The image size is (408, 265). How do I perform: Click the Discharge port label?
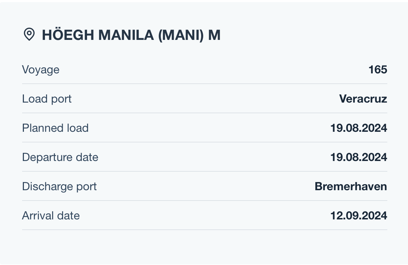[59, 187]
